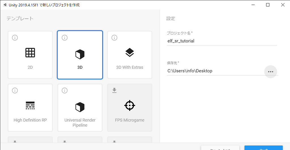Image resolution: width=290 pixels, height=150 pixels.
Task: Edit the project name field elf_sr_tutorial
Action: coord(222,41)
